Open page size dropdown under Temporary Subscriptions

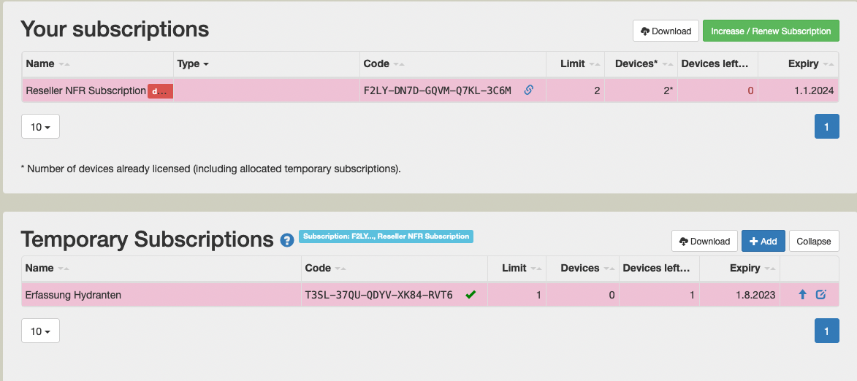pyautogui.click(x=40, y=331)
